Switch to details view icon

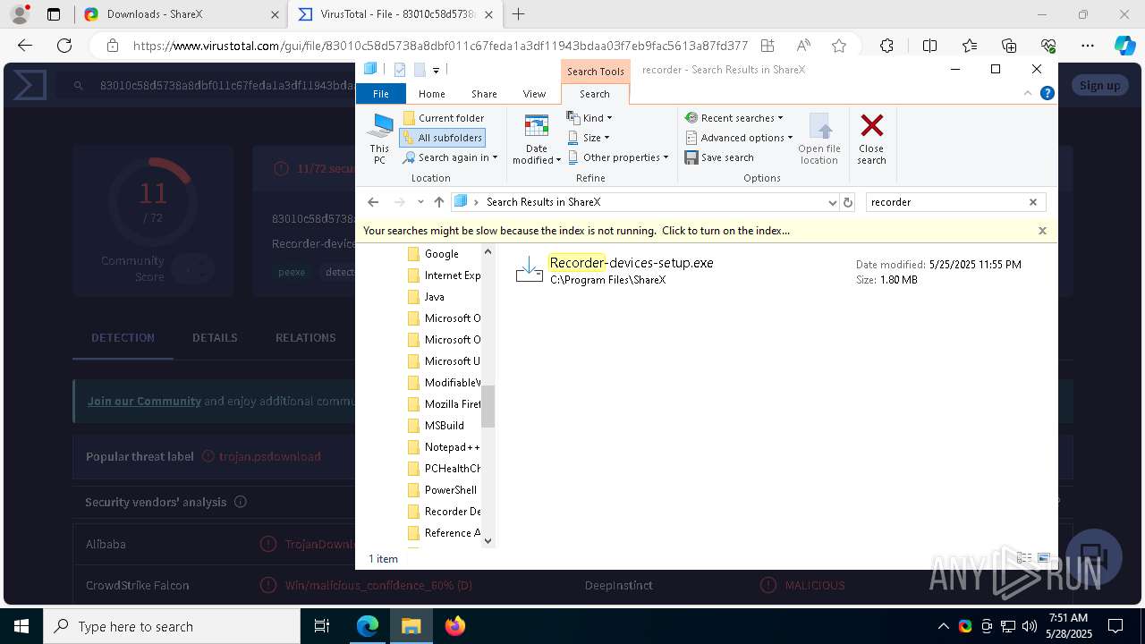[1024, 558]
